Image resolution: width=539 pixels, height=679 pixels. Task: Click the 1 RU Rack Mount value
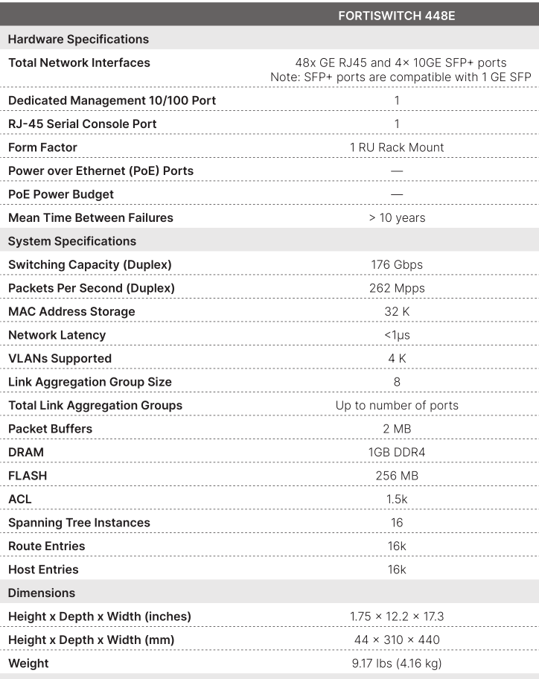(x=397, y=147)
